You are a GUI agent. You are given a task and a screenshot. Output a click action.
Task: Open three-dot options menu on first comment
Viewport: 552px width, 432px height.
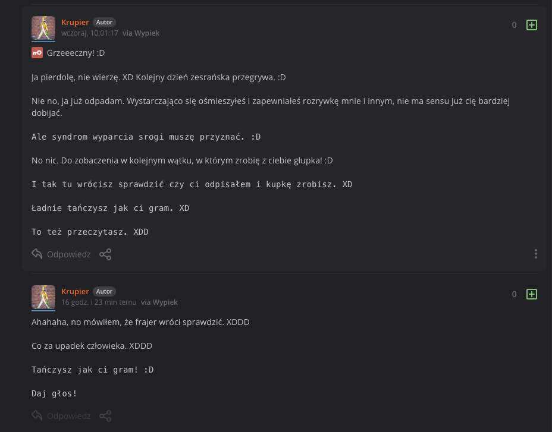point(535,254)
